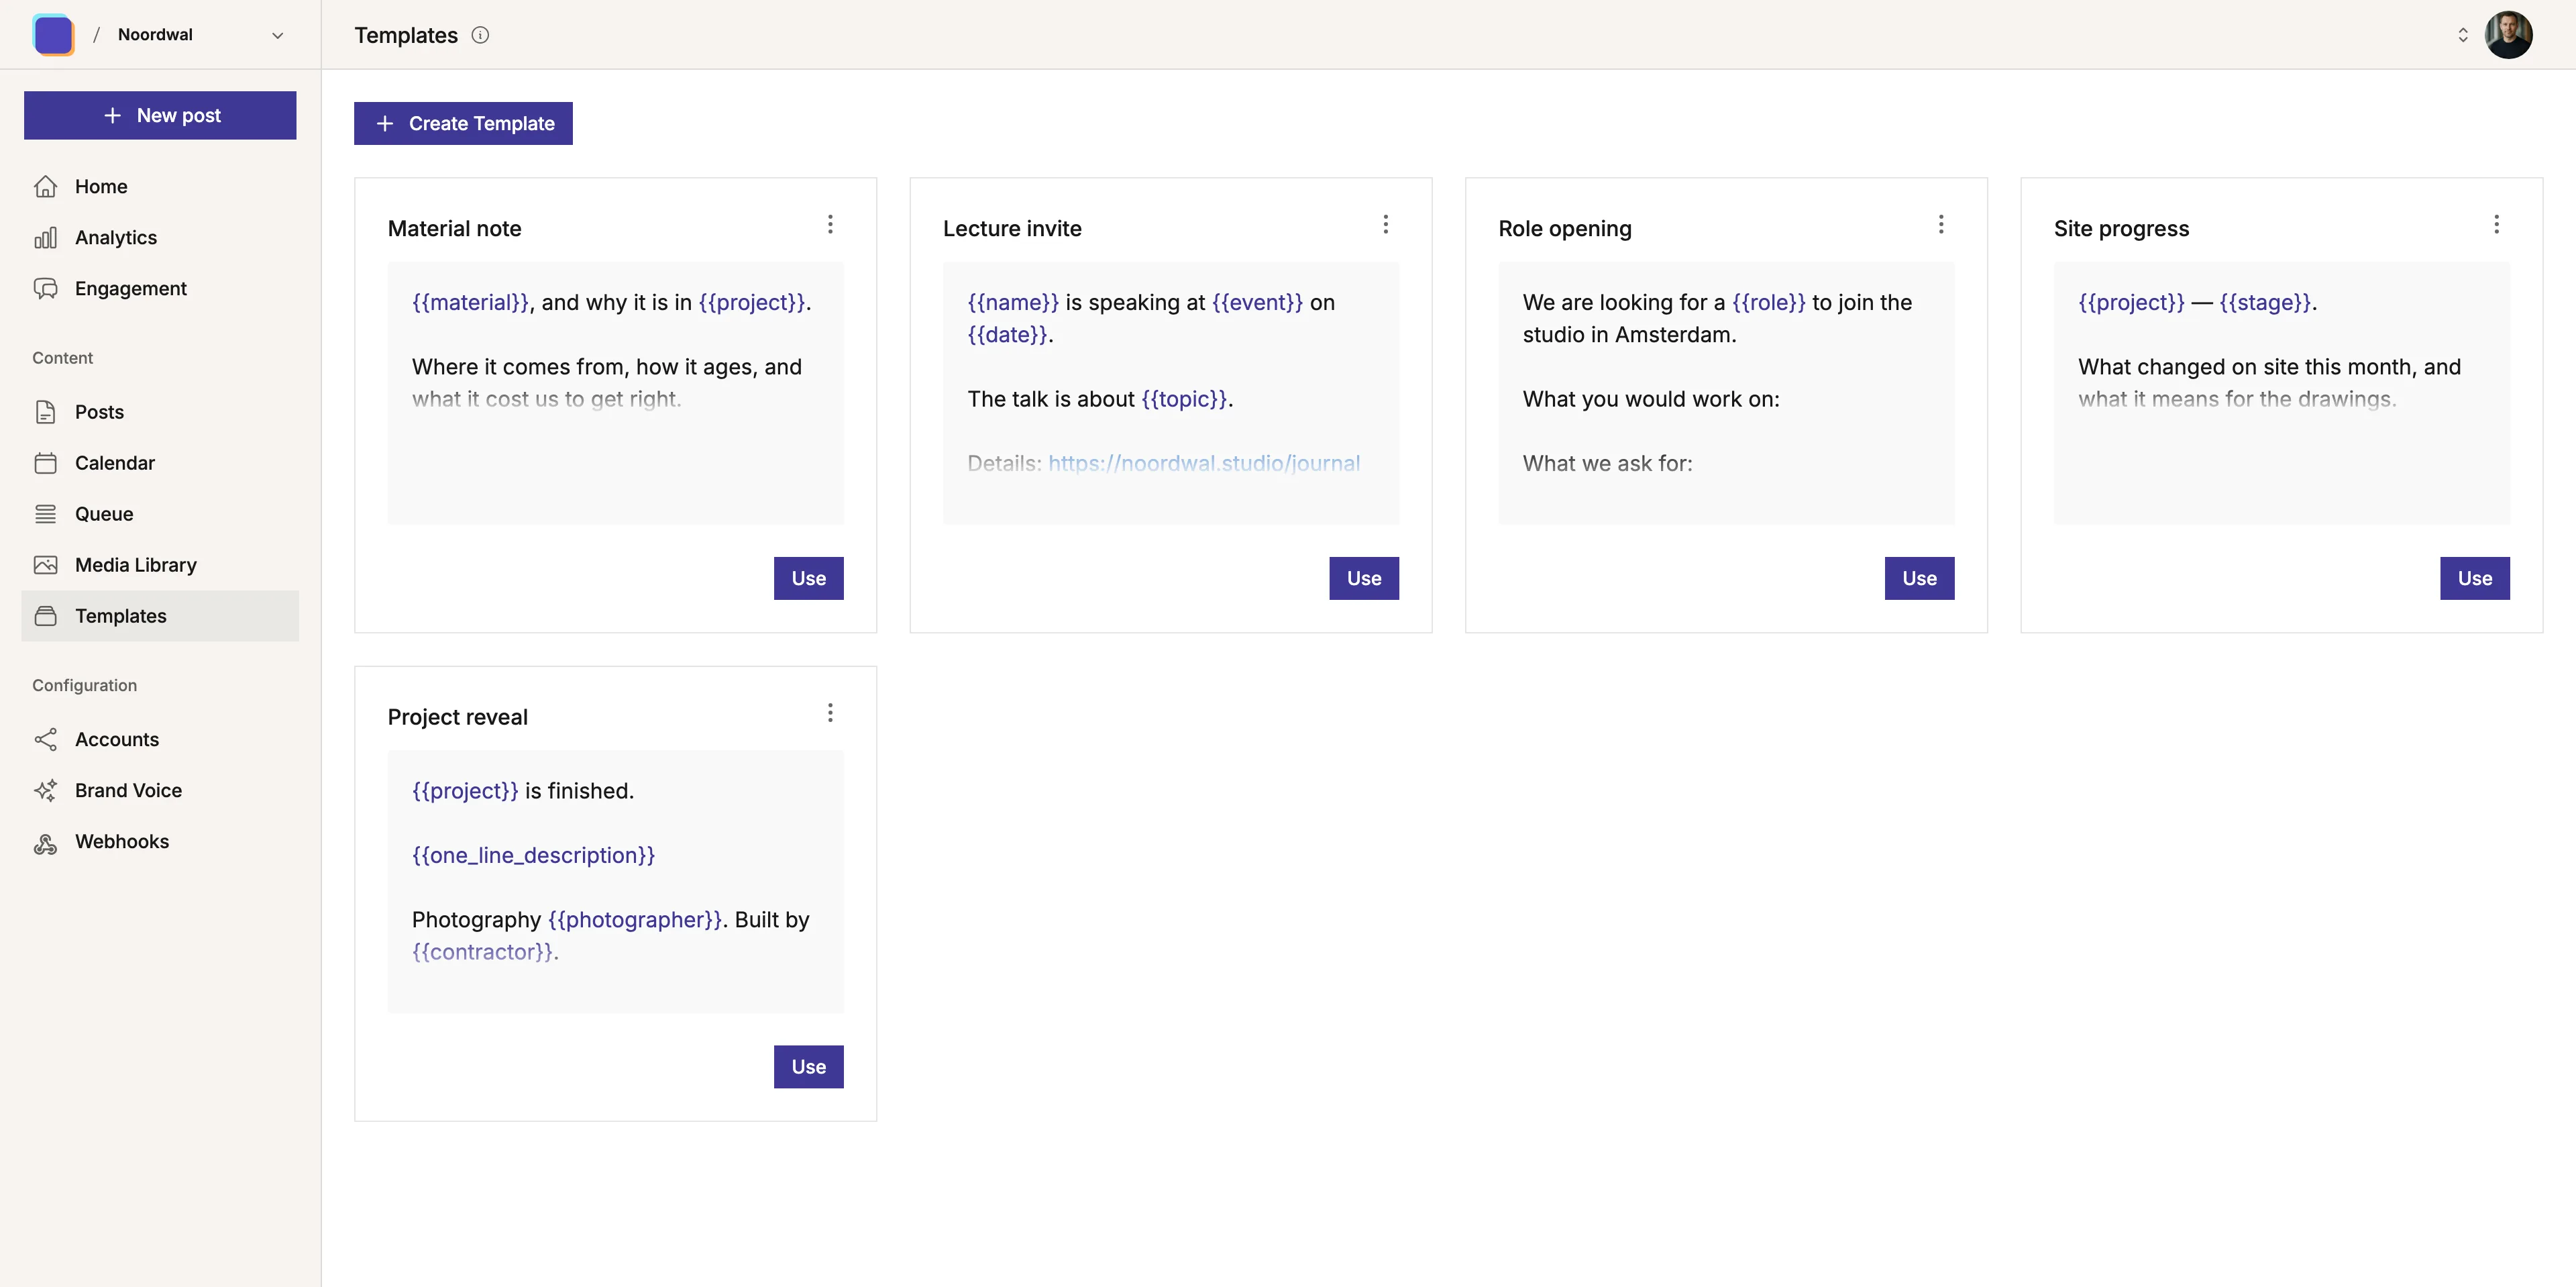Click the Material note card title
Image resolution: width=2576 pixels, height=1287 pixels.
[x=455, y=228]
